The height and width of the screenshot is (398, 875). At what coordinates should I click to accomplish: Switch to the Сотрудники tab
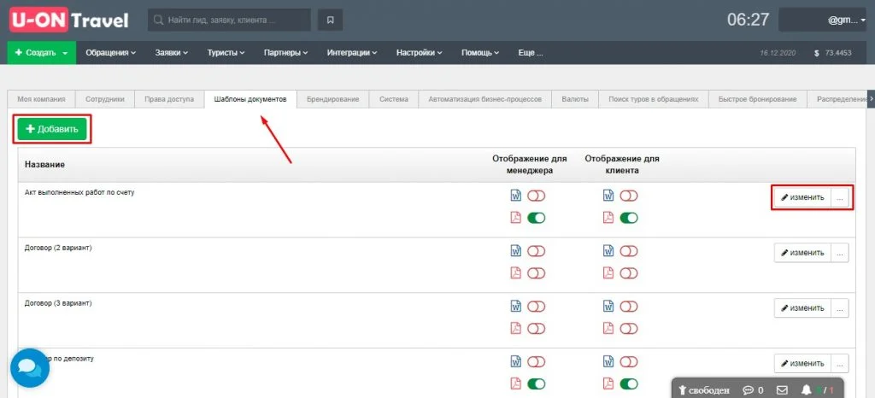(105, 99)
